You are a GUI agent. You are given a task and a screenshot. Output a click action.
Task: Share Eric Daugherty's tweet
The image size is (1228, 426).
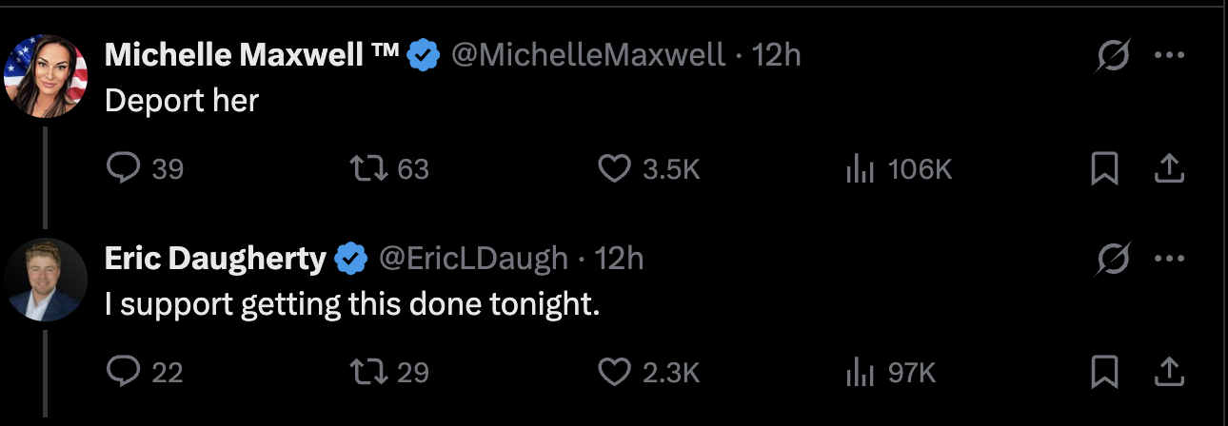click(x=1168, y=372)
